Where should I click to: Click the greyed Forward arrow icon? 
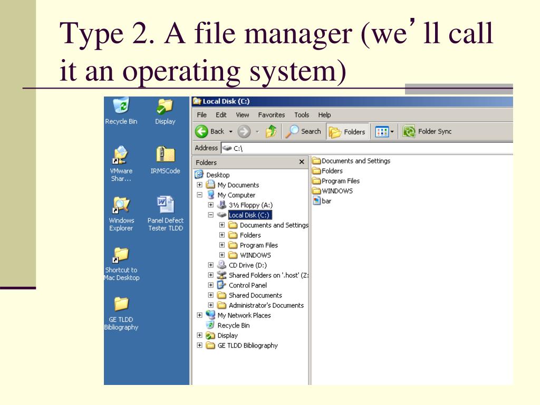[x=244, y=131]
